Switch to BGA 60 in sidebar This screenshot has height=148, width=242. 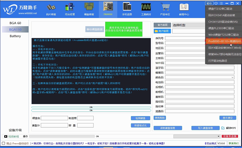point(15,23)
